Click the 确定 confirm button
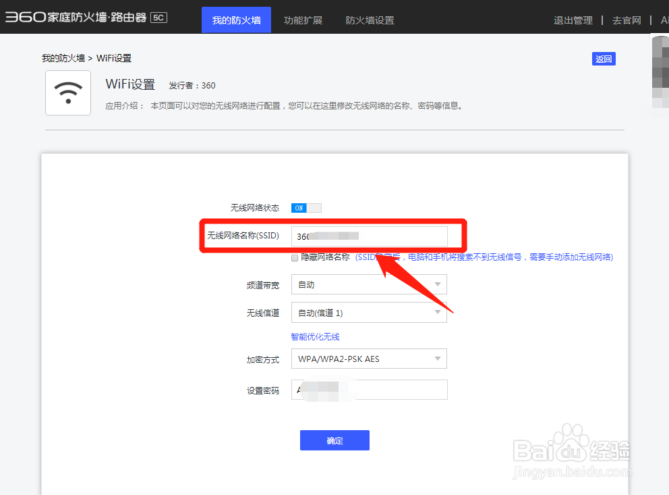This screenshot has width=669, height=495. [x=334, y=440]
